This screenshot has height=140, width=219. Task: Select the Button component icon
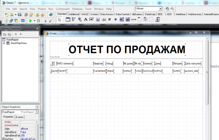pyautogui.click(x=103, y=19)
